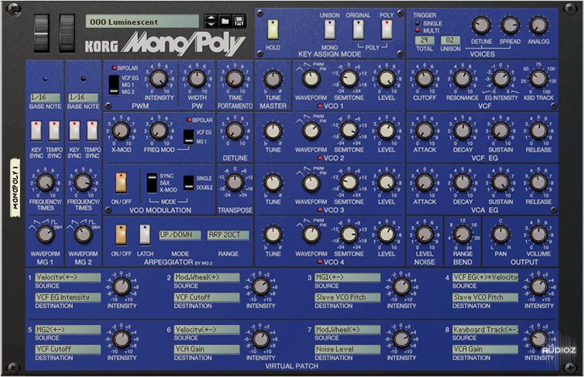584x377 pixels.
Task: Toggle ARPEGGIATOR ON/OFF button
Action: pyautogui.click(x=121, y=235)
